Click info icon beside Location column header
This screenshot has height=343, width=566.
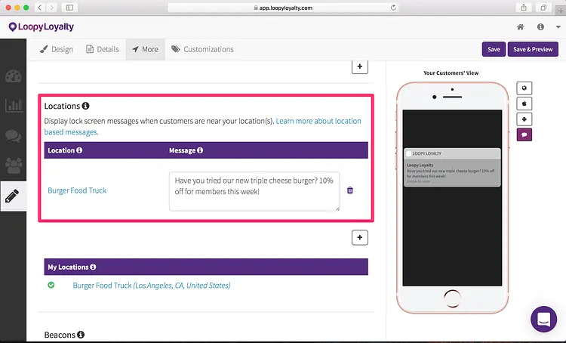(x=79, y=150)
